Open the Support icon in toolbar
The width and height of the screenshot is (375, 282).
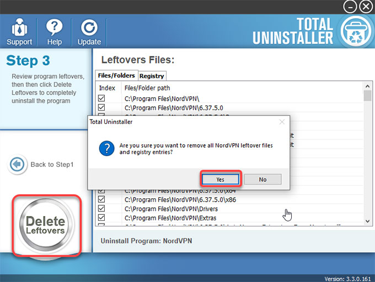[19, 32]
